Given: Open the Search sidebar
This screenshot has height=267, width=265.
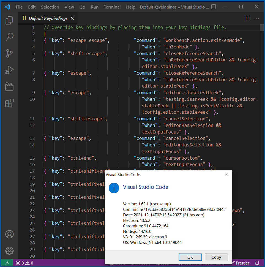Looking at the screenshot, I should (x=9, y=37).
